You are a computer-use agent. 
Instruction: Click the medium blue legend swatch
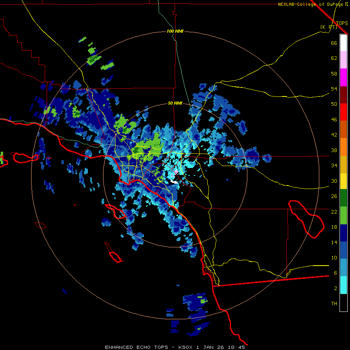point(343,250)
